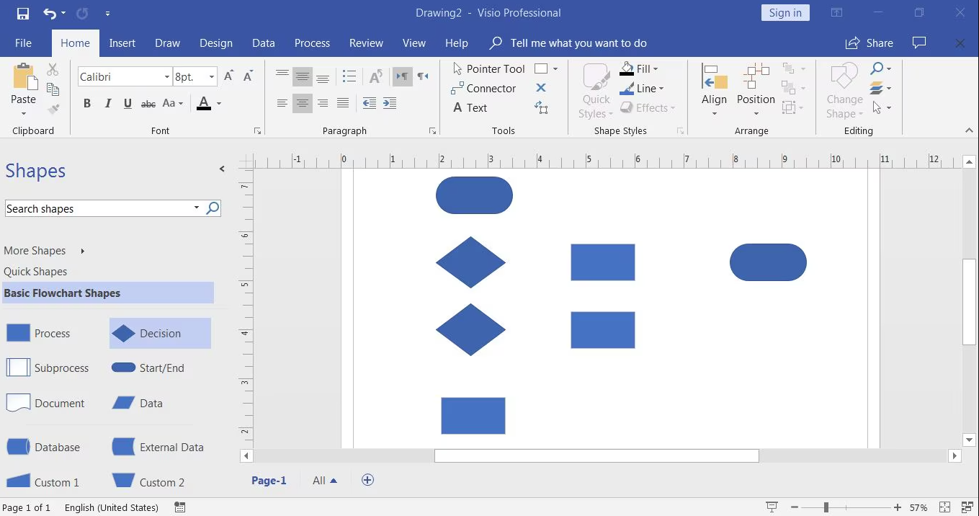Switch to the Process tab
The width and height of the screenshot is (979, 516).
312,43
